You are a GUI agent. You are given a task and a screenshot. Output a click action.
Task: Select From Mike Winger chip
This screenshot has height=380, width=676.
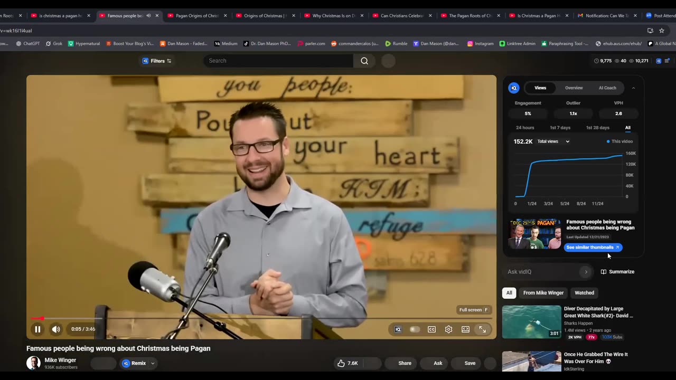pos(543,293)
